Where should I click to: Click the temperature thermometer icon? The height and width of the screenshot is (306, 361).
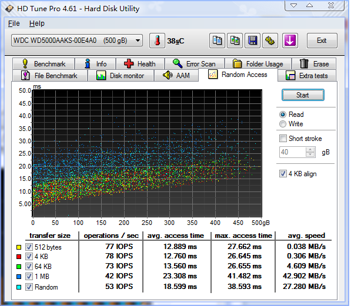pyautogui.click(x=158, y=41)
